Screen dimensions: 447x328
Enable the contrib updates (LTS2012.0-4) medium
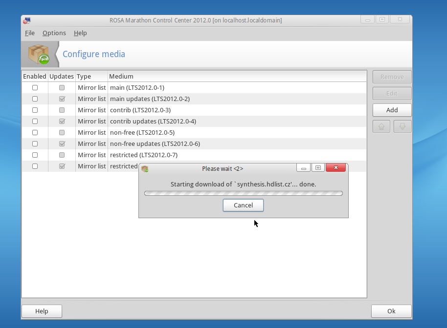pyautogui.click(x=35, y=121)
